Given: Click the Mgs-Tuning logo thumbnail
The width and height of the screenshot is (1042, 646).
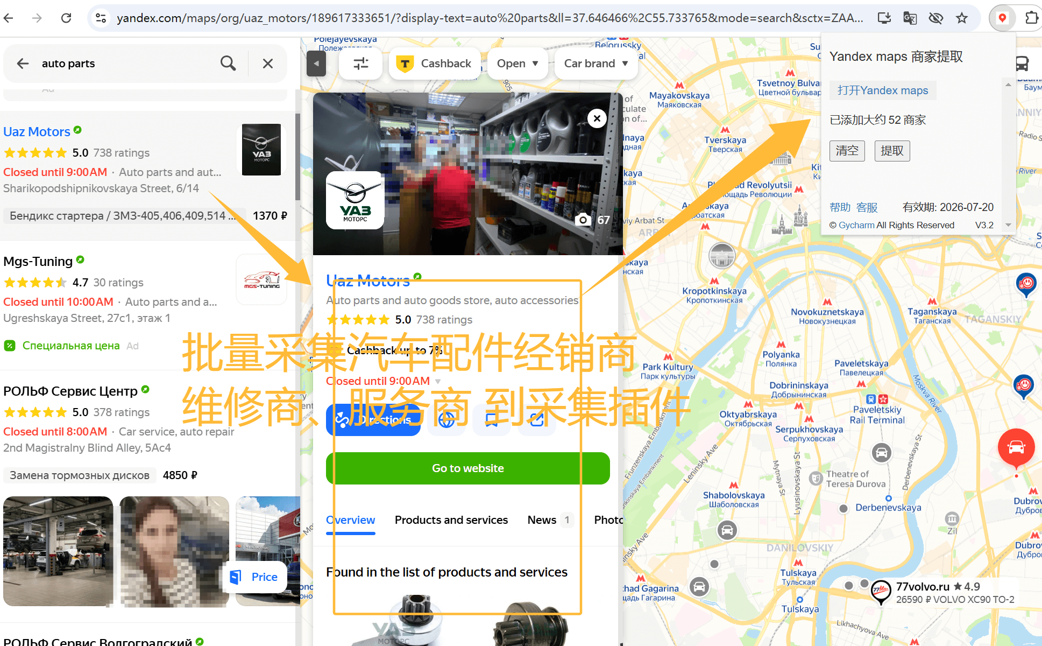Looking at the screenshot, I should point(262,280).
